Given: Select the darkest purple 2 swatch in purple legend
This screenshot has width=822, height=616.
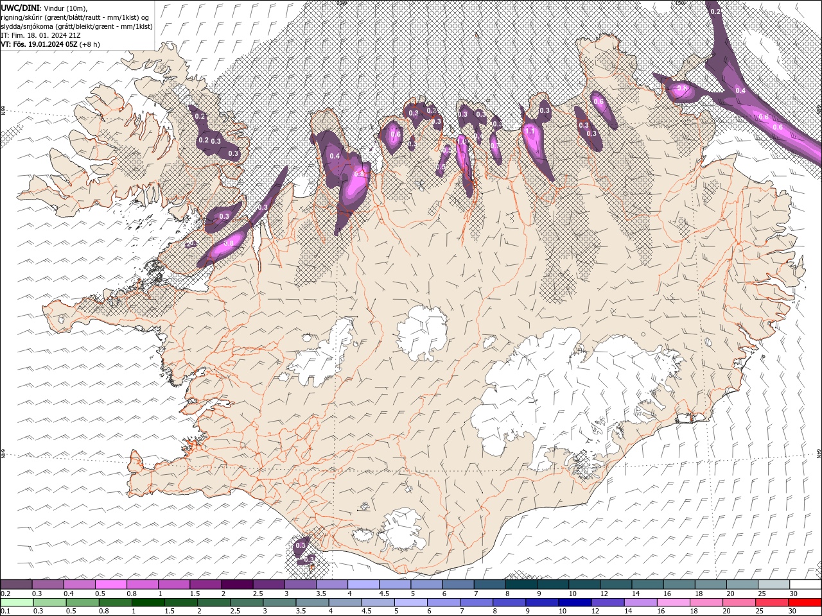Looking at the screenshot, I should click(237, 585).
